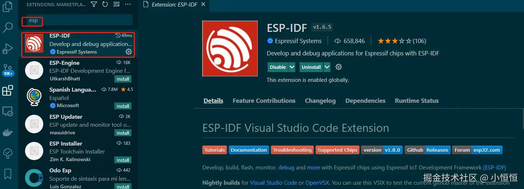Select ESP-IDF in the marketplace list
Viewport: 524px width, 189px height.
pos(78,44)
